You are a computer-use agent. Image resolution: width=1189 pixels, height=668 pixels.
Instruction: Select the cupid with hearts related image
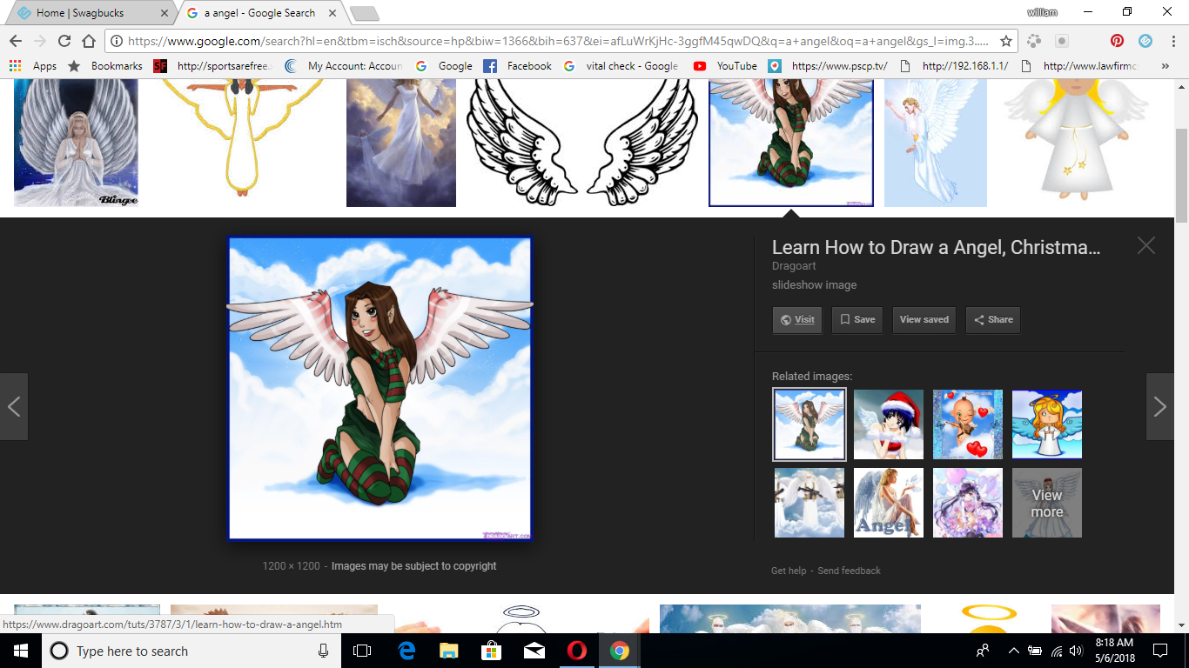coord(968,424)
